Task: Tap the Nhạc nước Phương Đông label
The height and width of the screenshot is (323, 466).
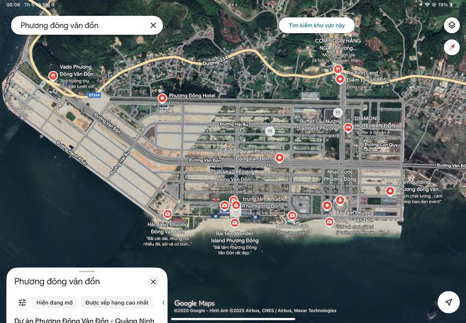Action: click(340, 175)
